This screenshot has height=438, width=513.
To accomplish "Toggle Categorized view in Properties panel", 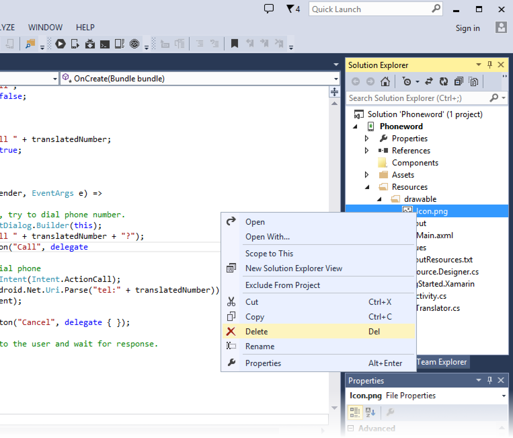I will click(355, 412).
